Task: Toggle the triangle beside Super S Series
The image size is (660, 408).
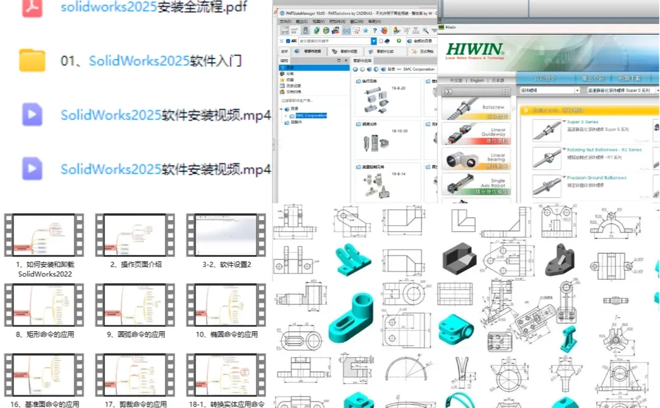Action: pos(565,121)
